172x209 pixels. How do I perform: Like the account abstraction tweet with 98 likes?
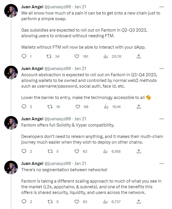(x=78, y=107)
